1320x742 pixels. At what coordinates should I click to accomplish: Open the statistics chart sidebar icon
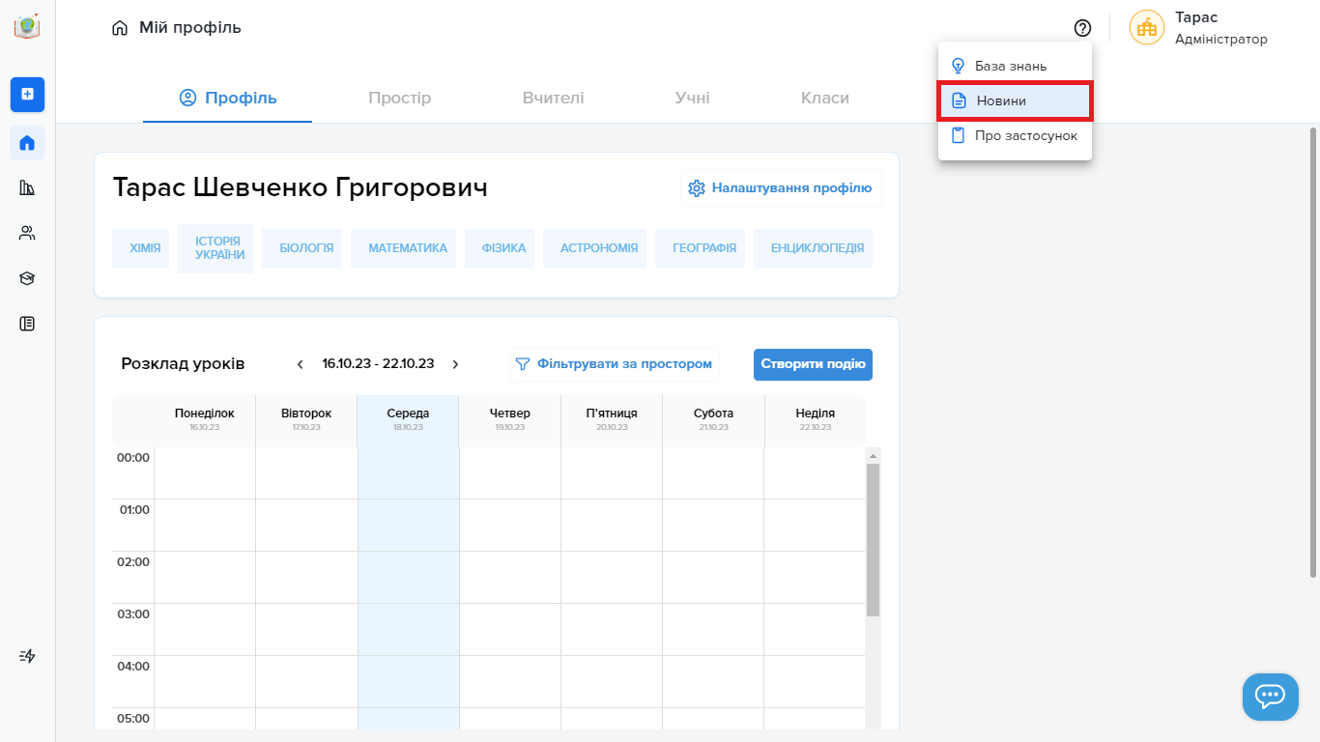point(27,187)
